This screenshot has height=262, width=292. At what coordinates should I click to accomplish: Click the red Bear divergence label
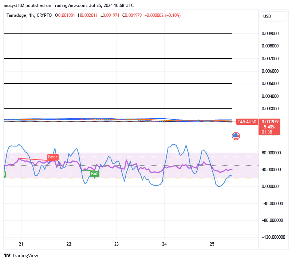pos(53,157)
